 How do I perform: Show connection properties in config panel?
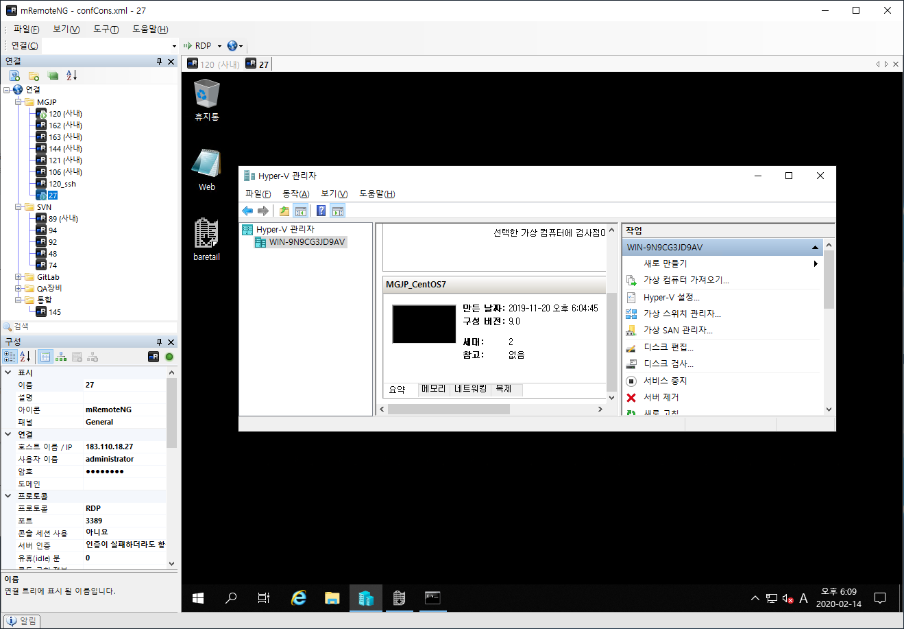pyautogui.click(x=45, y=357)
